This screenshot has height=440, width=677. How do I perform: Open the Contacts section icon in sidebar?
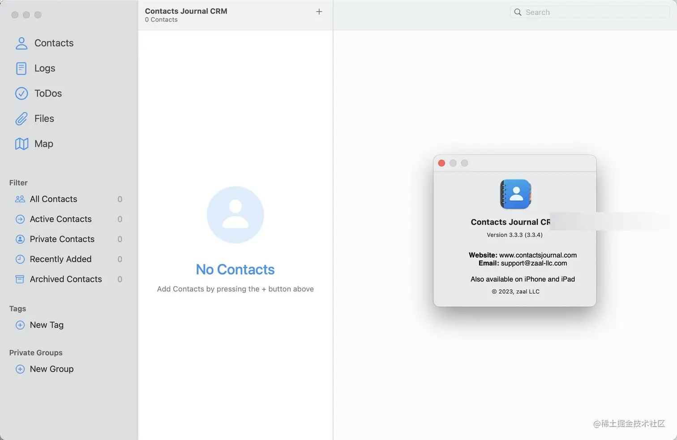(x=21, y=43)
